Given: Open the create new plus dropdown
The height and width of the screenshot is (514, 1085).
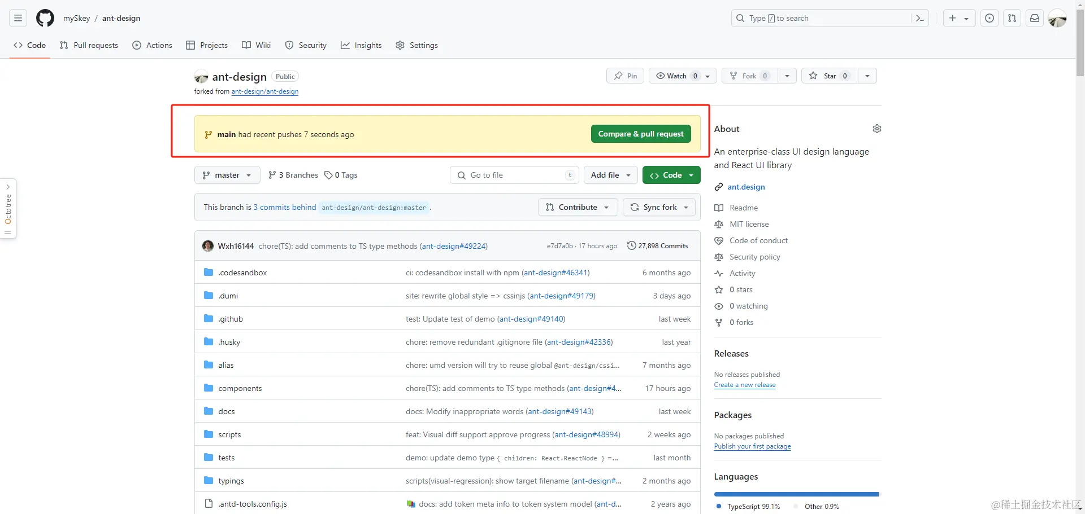Looking at the screenshot, I should [959, 18].
